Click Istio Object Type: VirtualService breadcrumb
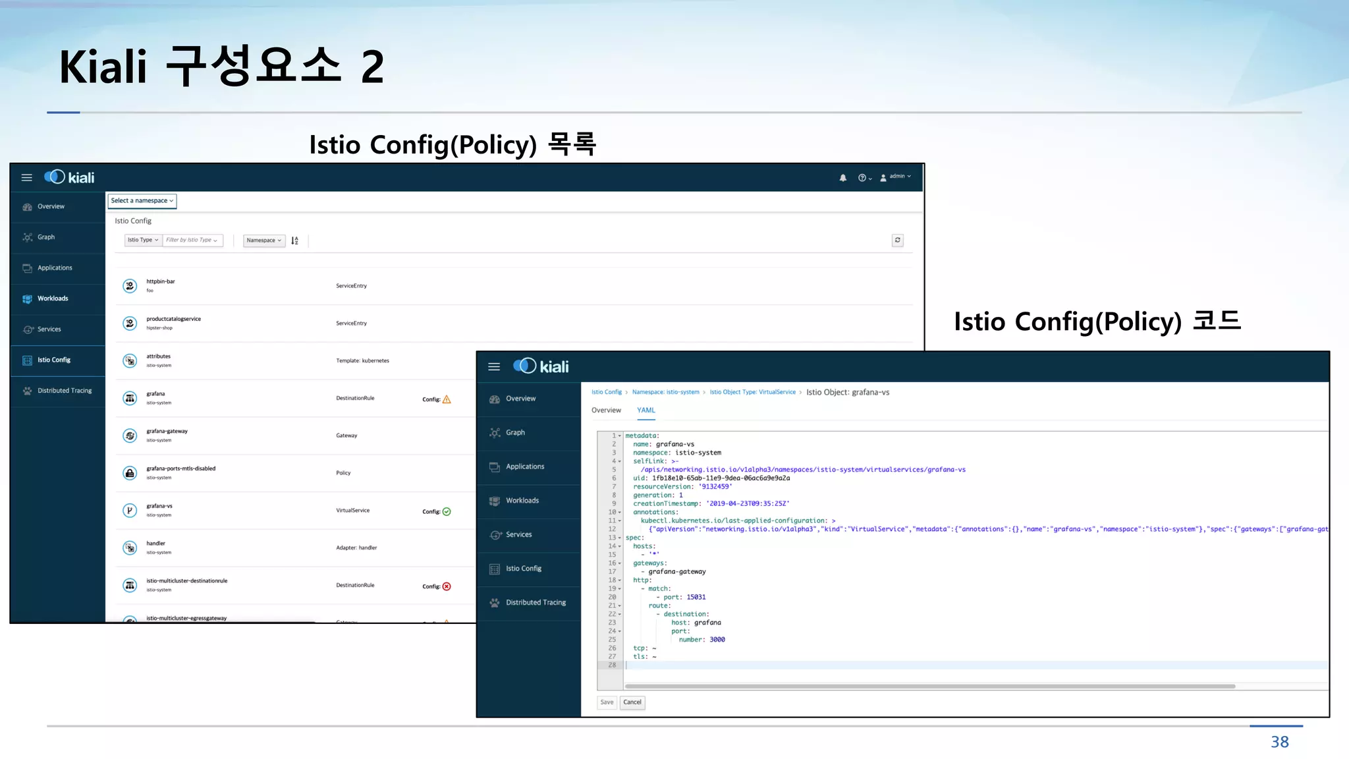 click(753, 392)
